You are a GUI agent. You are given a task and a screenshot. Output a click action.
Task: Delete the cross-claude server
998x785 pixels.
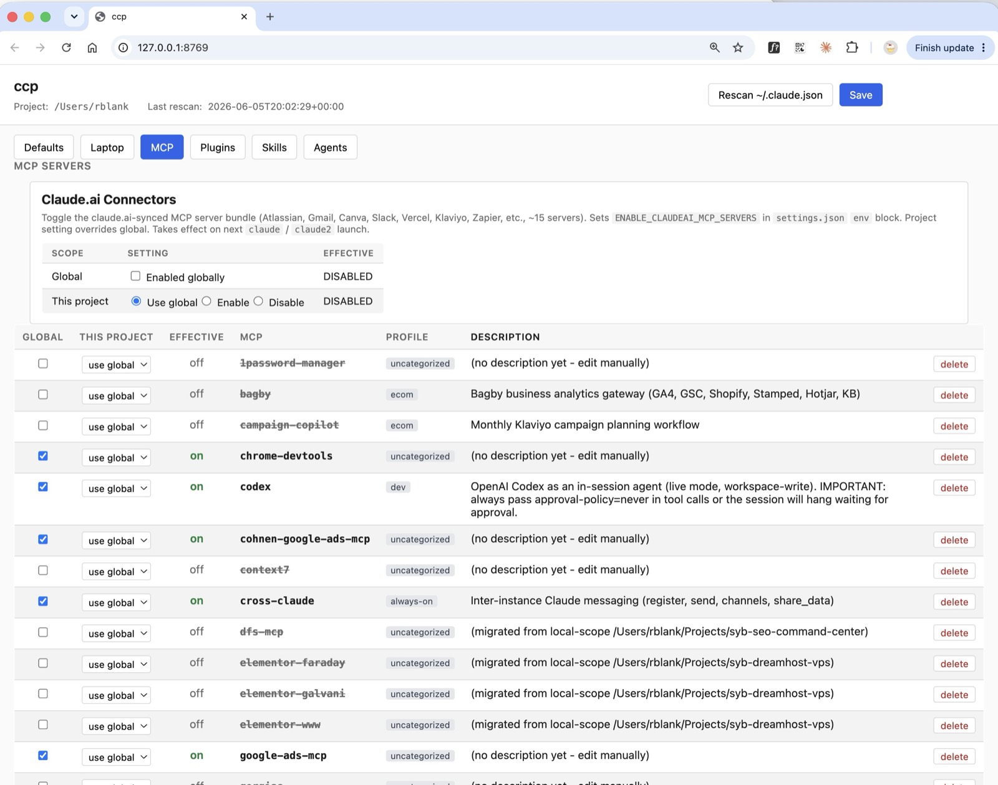click(x=954, y=602)
